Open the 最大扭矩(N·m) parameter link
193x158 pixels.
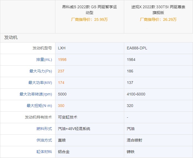(x=39, y=106)
